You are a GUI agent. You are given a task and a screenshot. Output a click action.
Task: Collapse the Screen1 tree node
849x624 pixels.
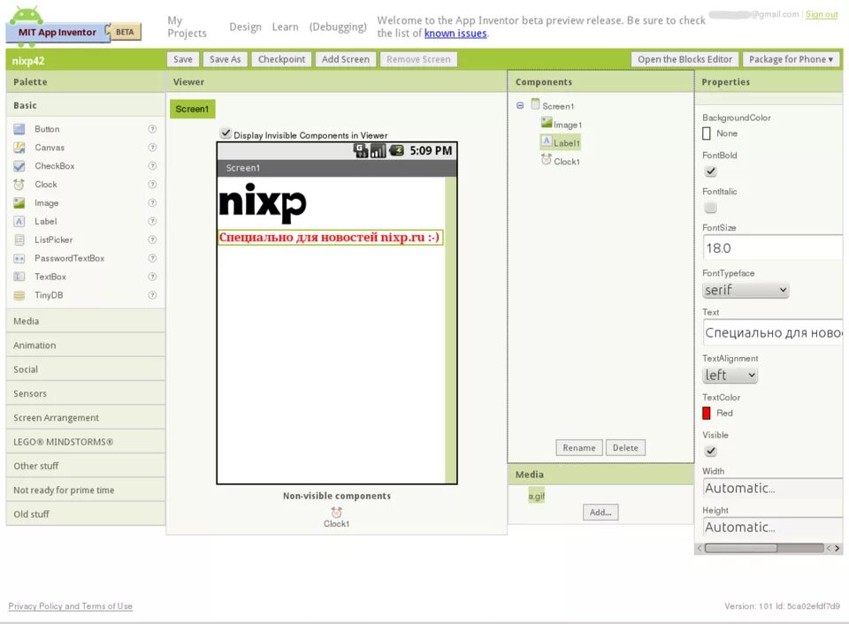tap(520, 105)
